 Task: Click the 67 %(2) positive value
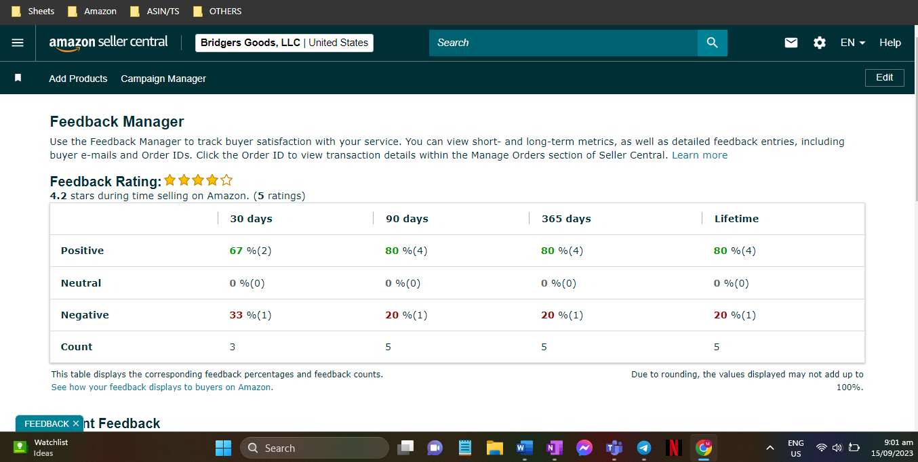click(250, 251)
